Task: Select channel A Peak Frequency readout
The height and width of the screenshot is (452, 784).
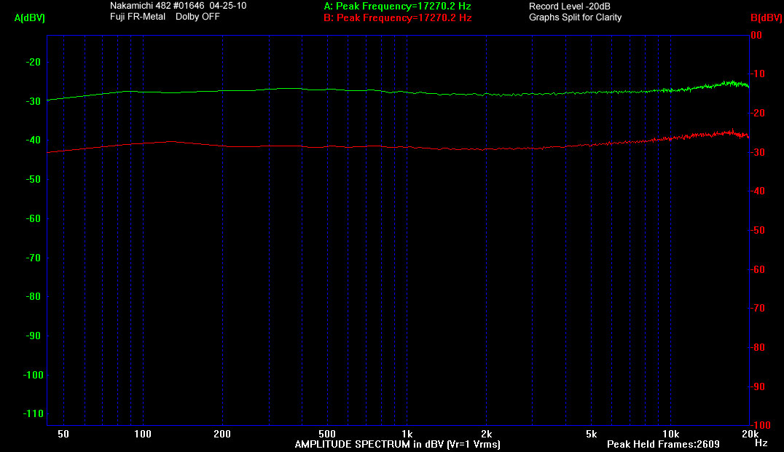Action: [x=397, y=6]
